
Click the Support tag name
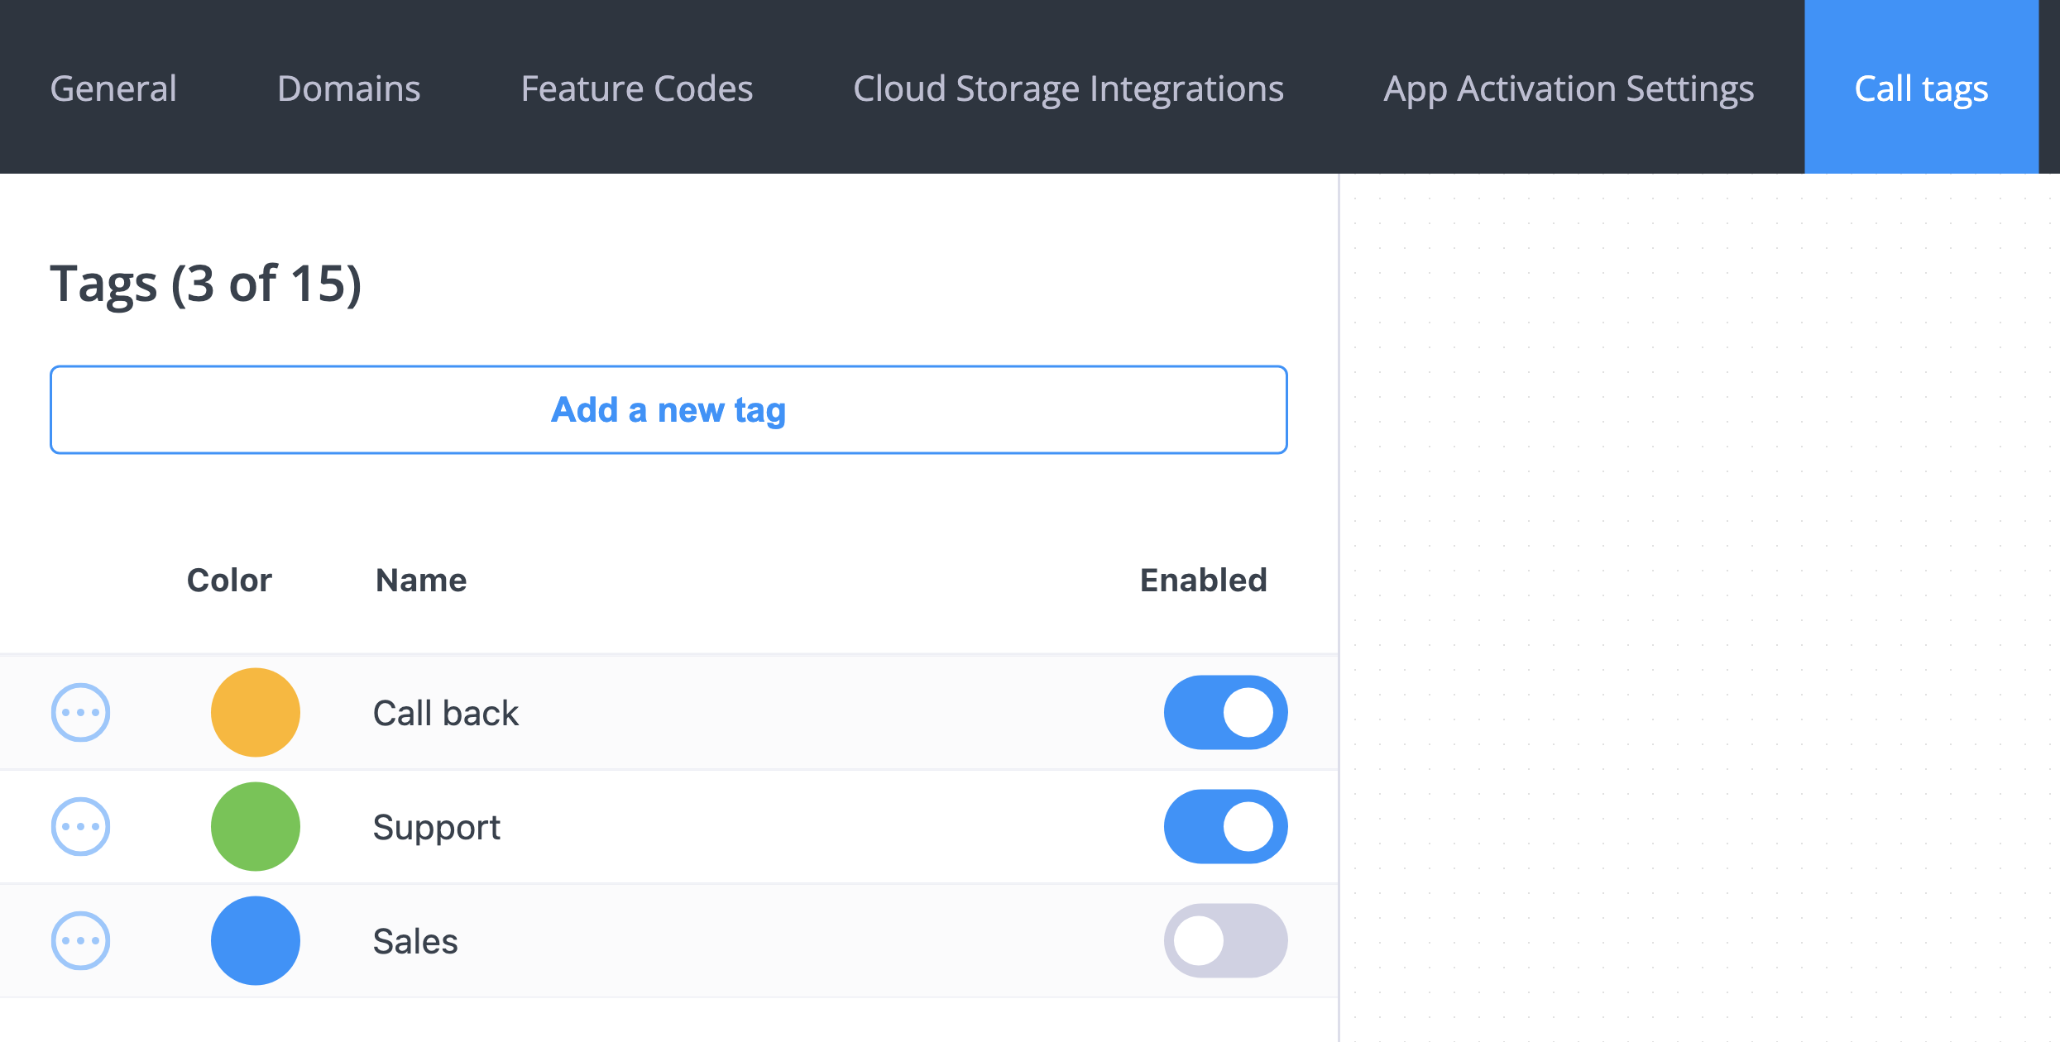pos(437,828)
